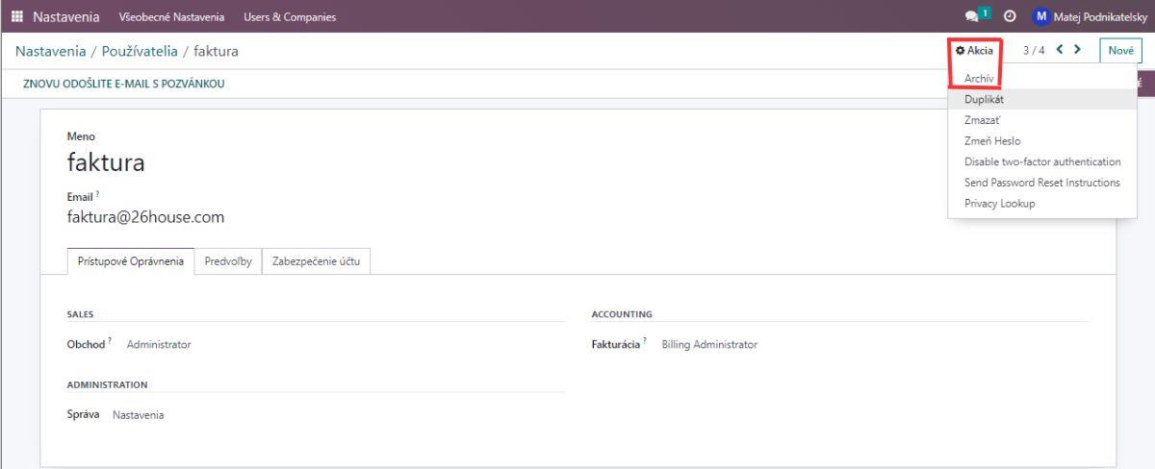
Task: Select Archív from action menu
Action: click(979, 78)
